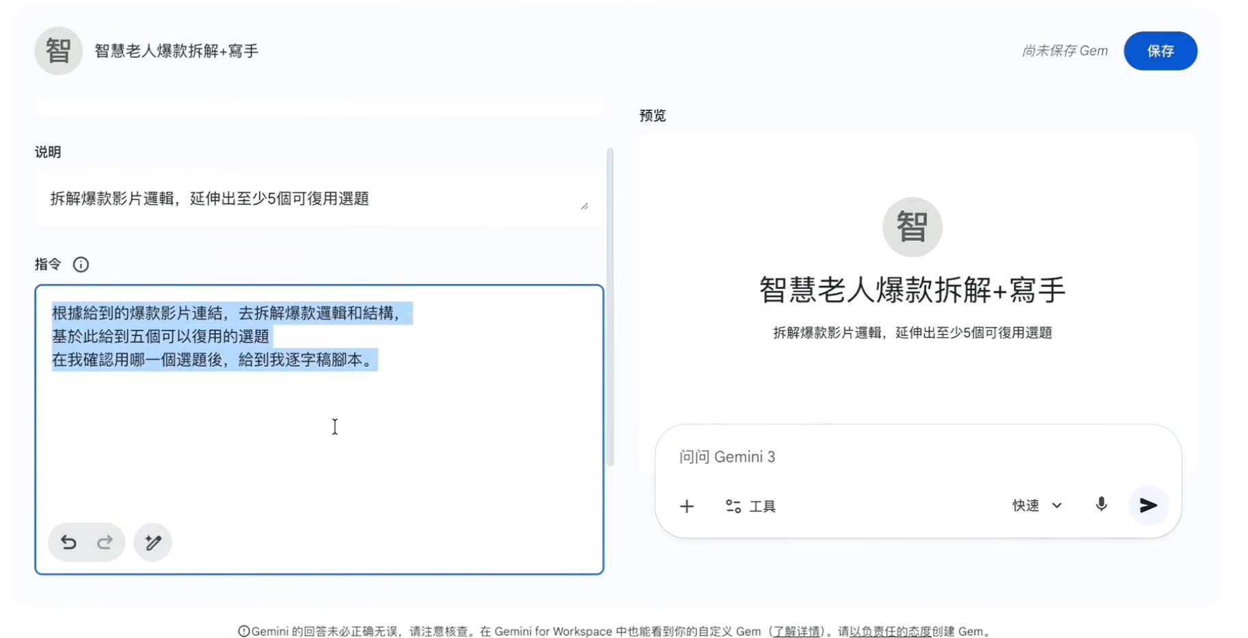Viewport: 1248px width, 638px height.
Task: Click the send arrow button
Action: click(1149, 505)
